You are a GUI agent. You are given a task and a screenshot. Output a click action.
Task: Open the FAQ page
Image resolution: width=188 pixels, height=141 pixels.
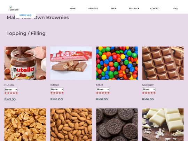tap(175, 8)
